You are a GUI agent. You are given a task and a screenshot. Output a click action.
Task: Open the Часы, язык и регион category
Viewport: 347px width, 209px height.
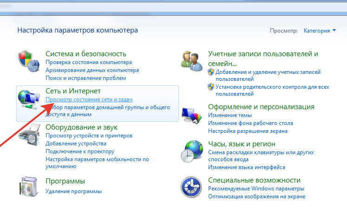242,144
